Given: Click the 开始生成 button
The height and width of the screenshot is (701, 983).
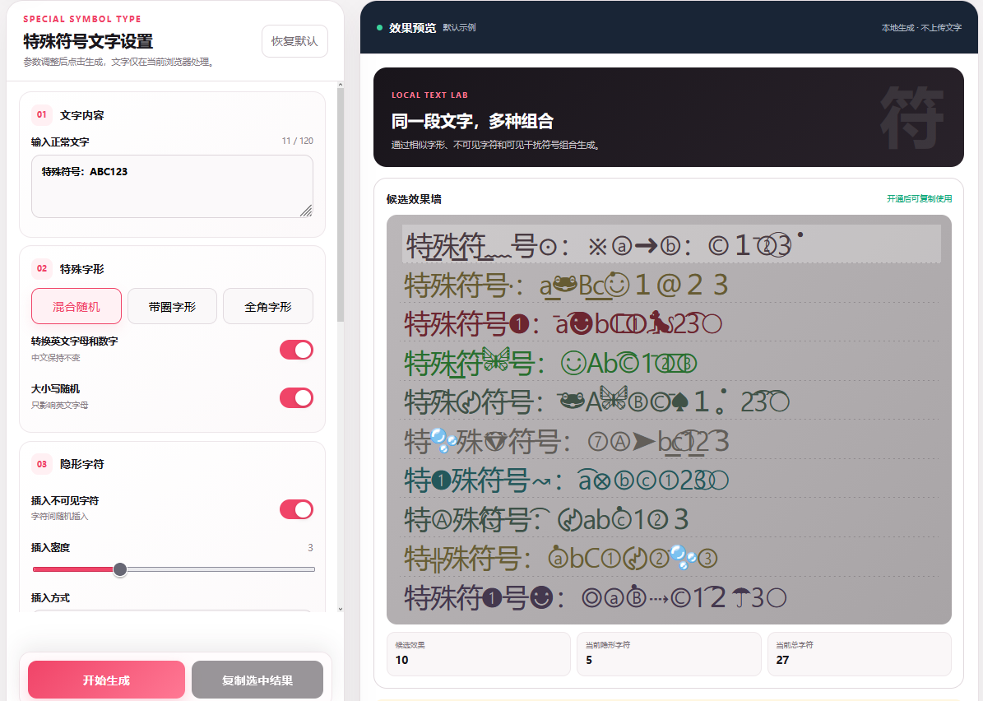Looking at the screenshot, I should click(107, 680).
